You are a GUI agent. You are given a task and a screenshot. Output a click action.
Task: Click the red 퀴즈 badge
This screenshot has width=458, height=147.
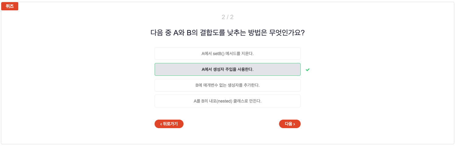[x=10, y=6]
